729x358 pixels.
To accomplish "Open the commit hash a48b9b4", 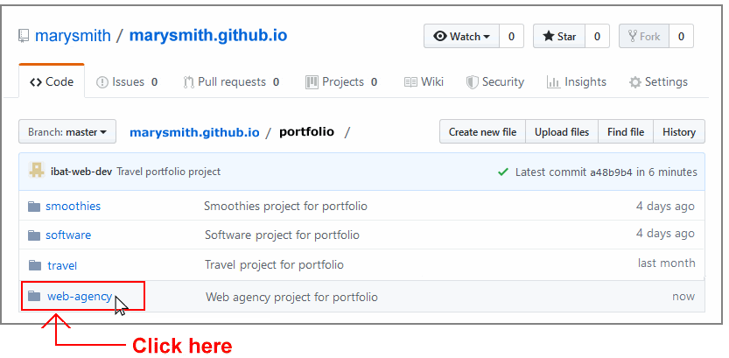I will [612, 172].
